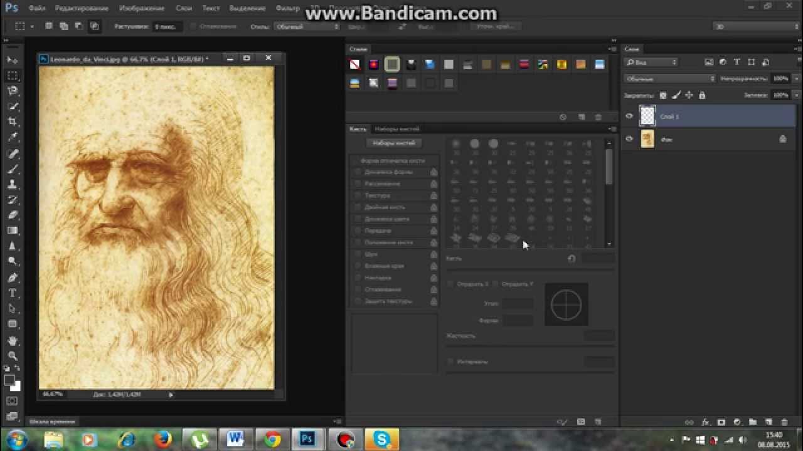
Task: Enable Двойная кисть checkbox
Action: pos(358,207)
